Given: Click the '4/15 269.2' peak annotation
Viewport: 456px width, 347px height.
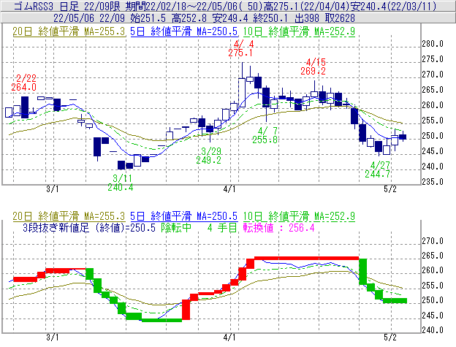Looking at the screenshot, I should [313, 66].
